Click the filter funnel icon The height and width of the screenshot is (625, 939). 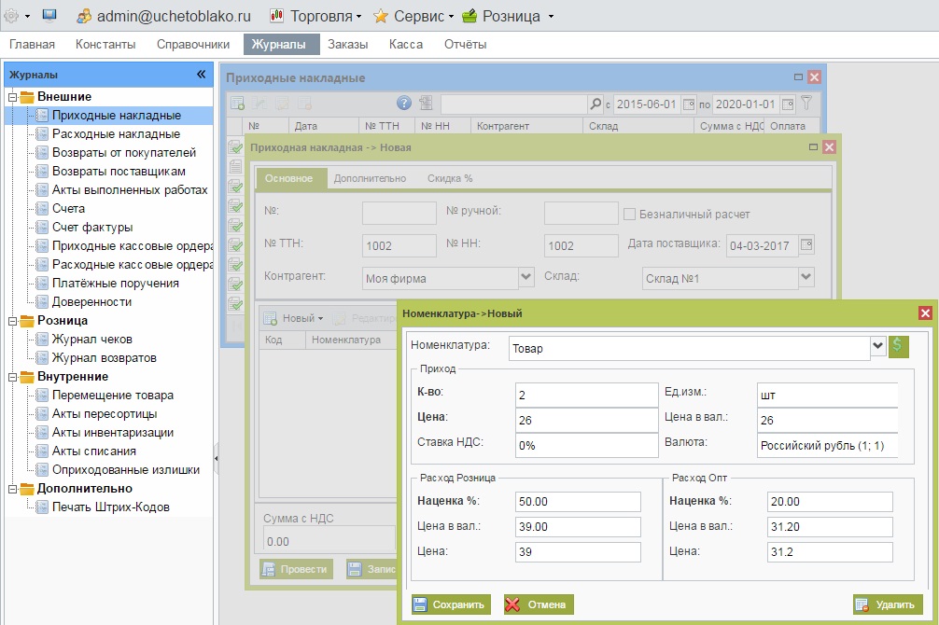pyautogui.click(x=806, y=104)
